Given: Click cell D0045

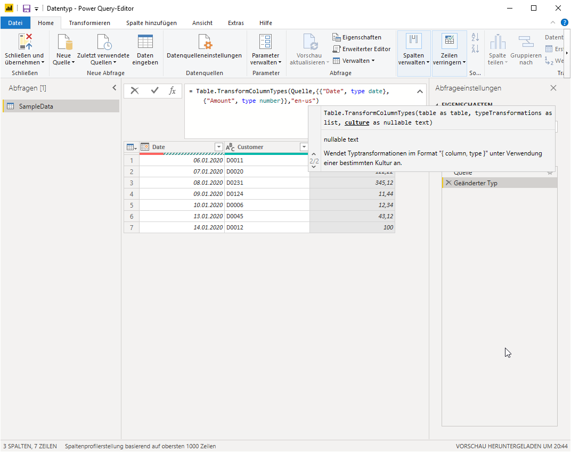Looking at the screenshot, I should (267, 216).
